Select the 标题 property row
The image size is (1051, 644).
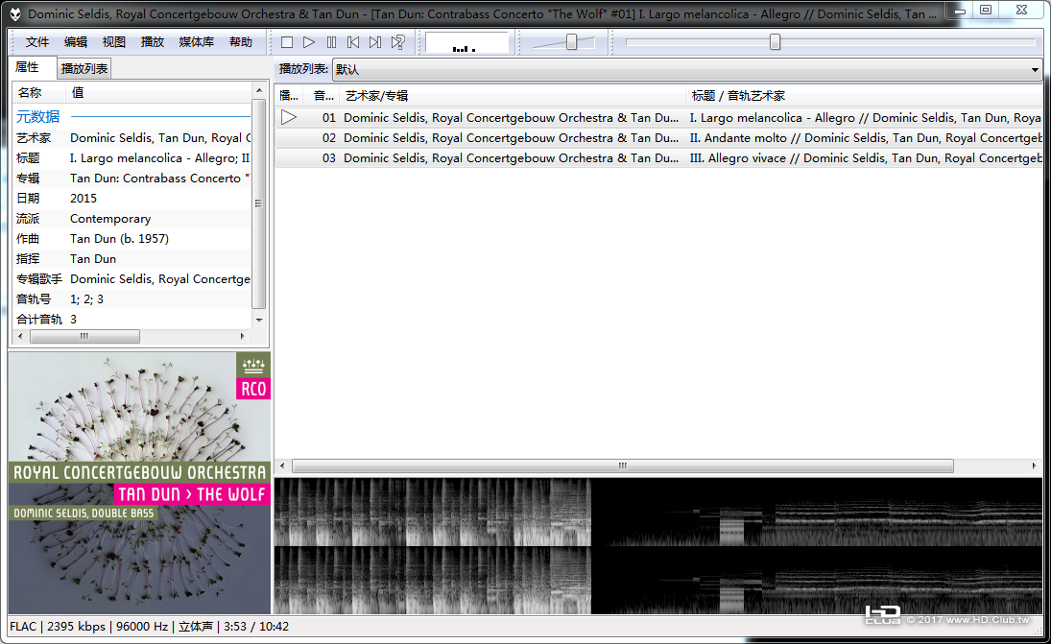click(x=132, y=158)
